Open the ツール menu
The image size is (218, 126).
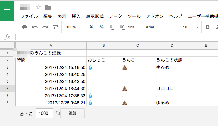[134, 16]
